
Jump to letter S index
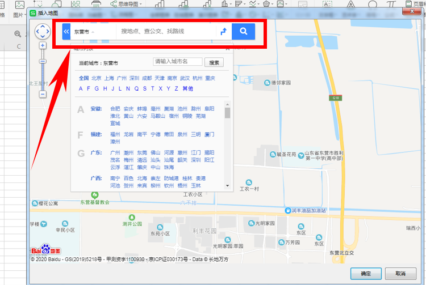(144, 88)
